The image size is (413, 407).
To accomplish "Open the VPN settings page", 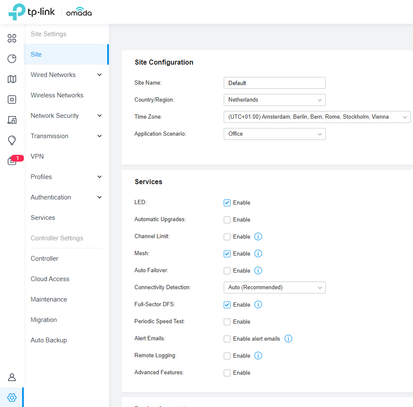I will pyautogui.click(x=37, y=157).
